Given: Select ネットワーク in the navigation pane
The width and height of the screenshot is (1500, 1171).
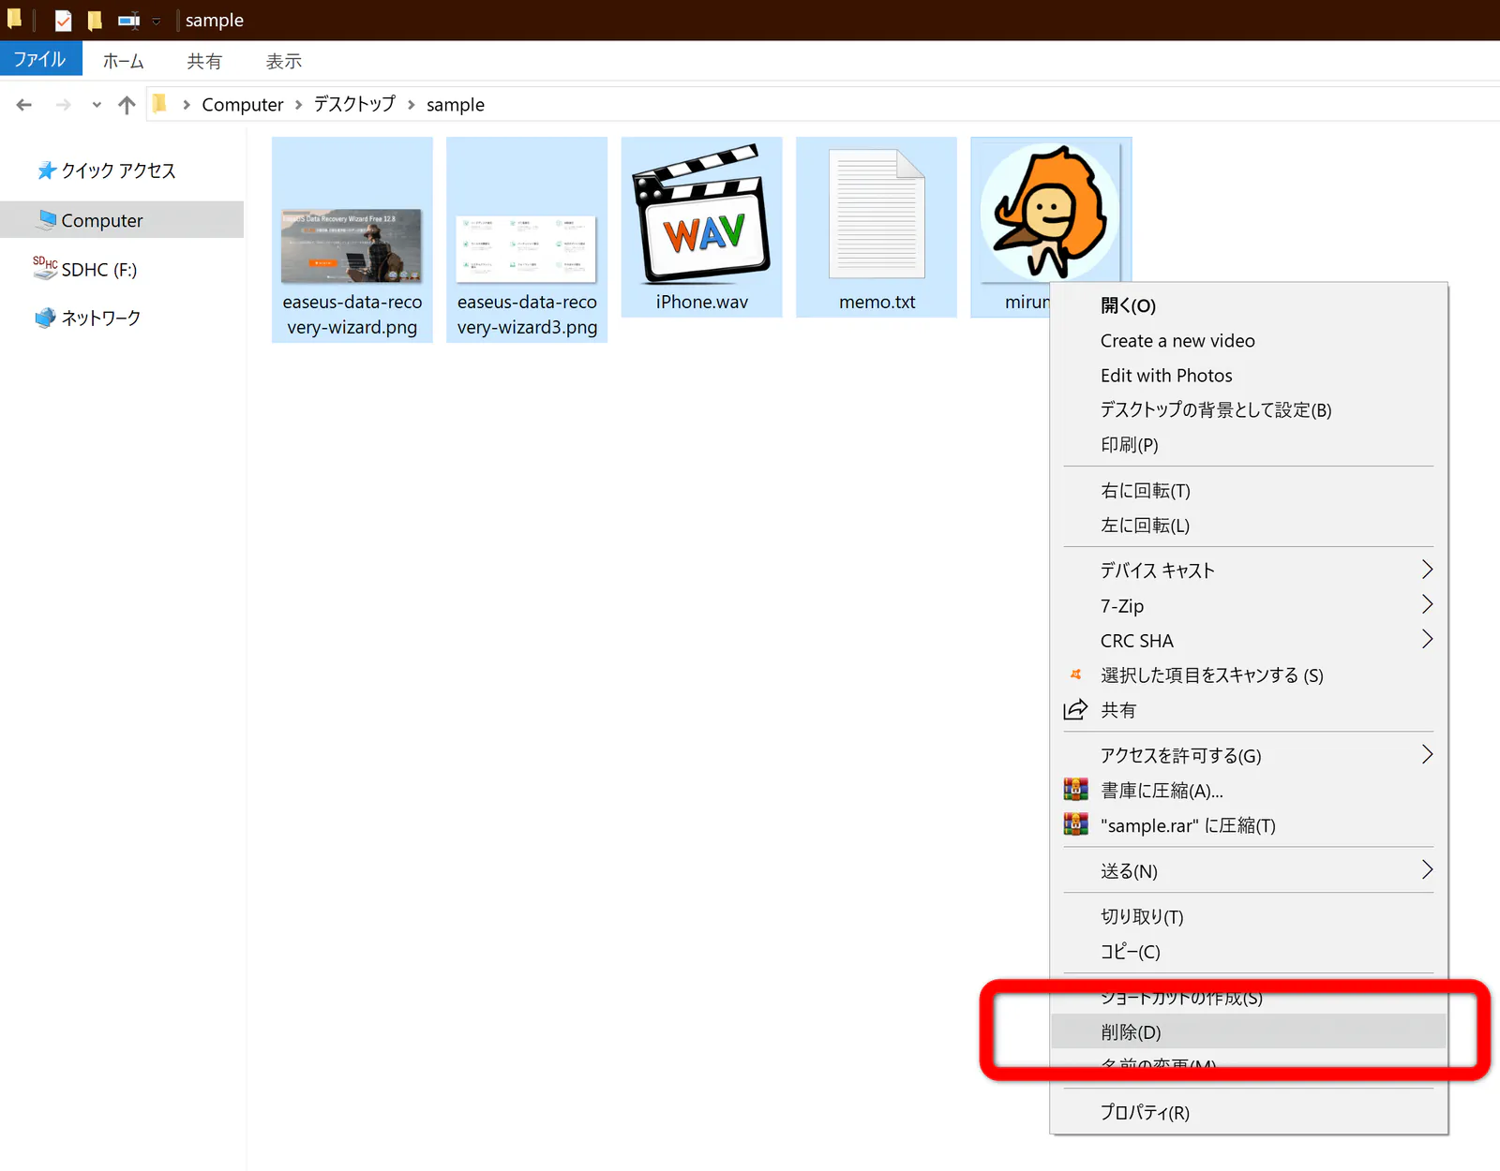Looking at the screenshot, I should [88, 319].
